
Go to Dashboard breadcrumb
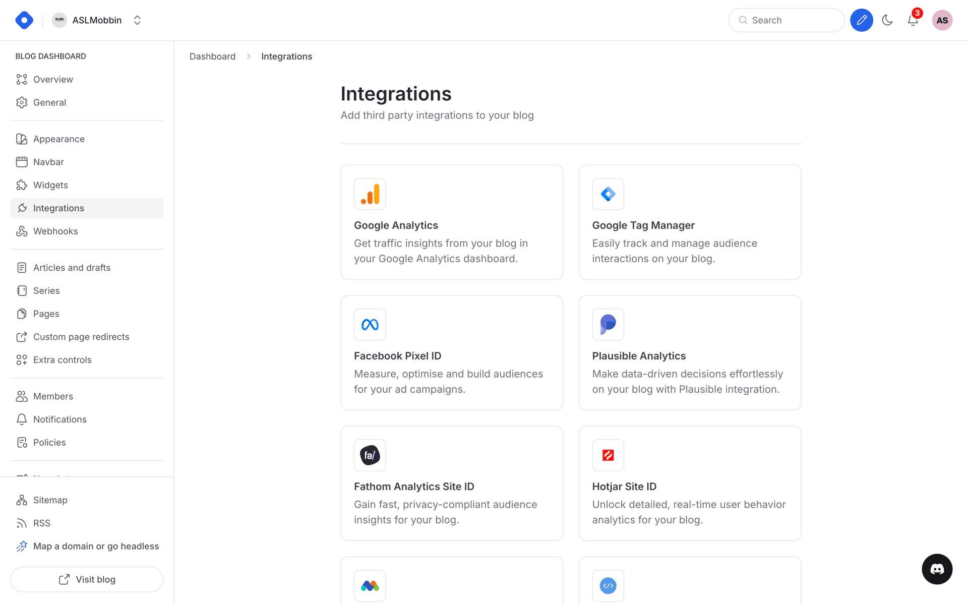pyautogui.click(x=212, y=56)
